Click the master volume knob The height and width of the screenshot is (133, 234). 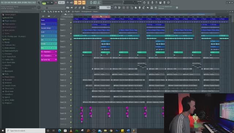click(x=39, y=3)
